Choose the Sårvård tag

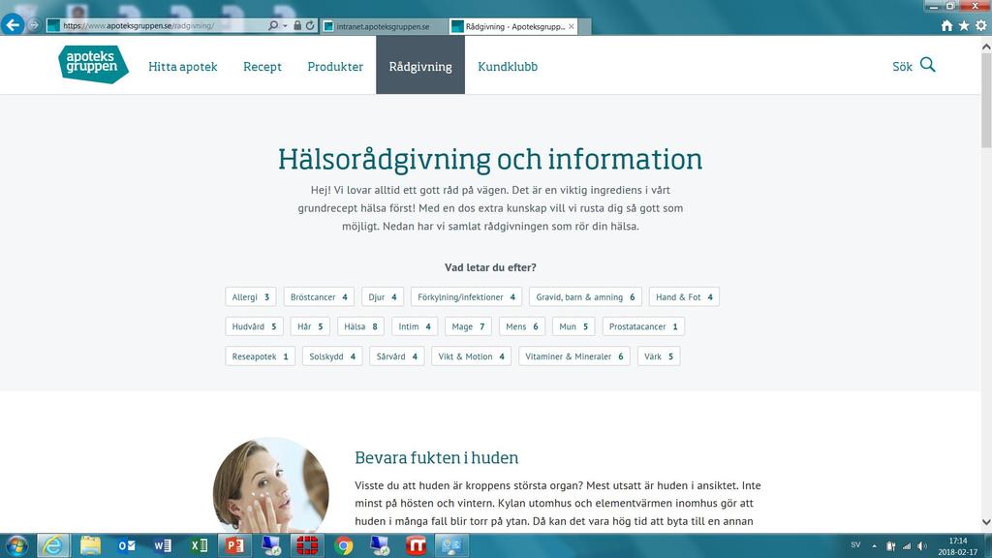click(x=396, y=356)
